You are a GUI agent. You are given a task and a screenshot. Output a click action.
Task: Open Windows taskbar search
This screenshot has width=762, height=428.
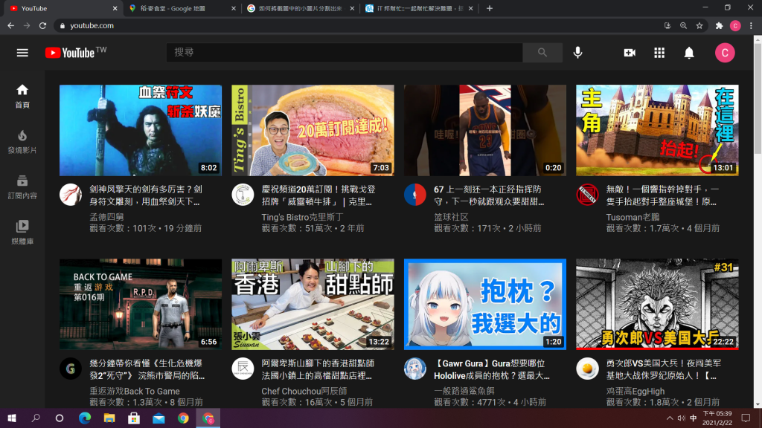pyautogui.click(x=36, y=418)
